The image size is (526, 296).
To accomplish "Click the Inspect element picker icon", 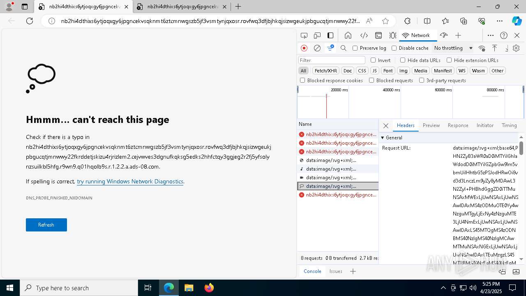I will 304,35.
